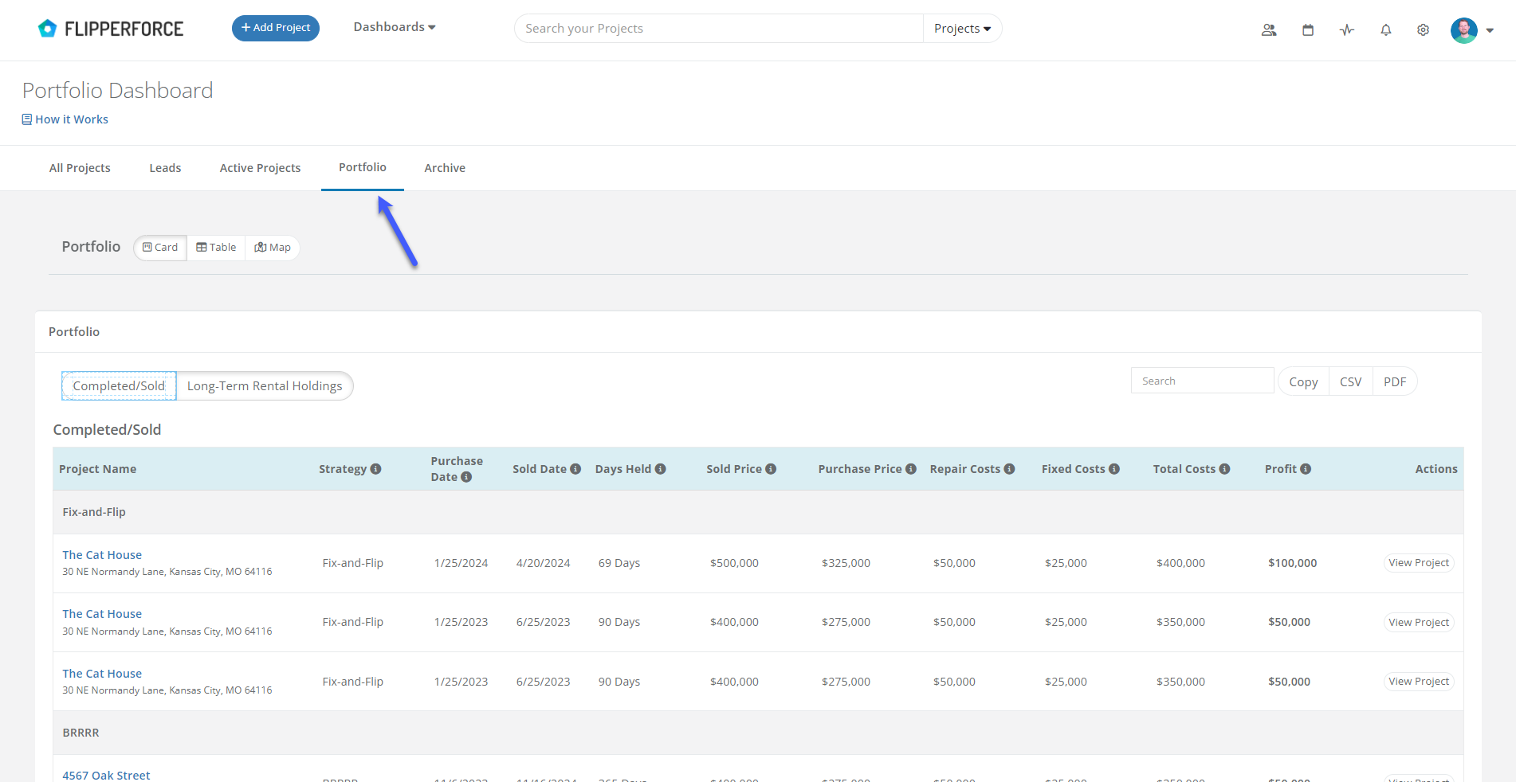Image resolution: width=1516 pixels, height=782 pixels.
Task: Open The Cat House sold 4/20/2024
Action: coord(102,555)
